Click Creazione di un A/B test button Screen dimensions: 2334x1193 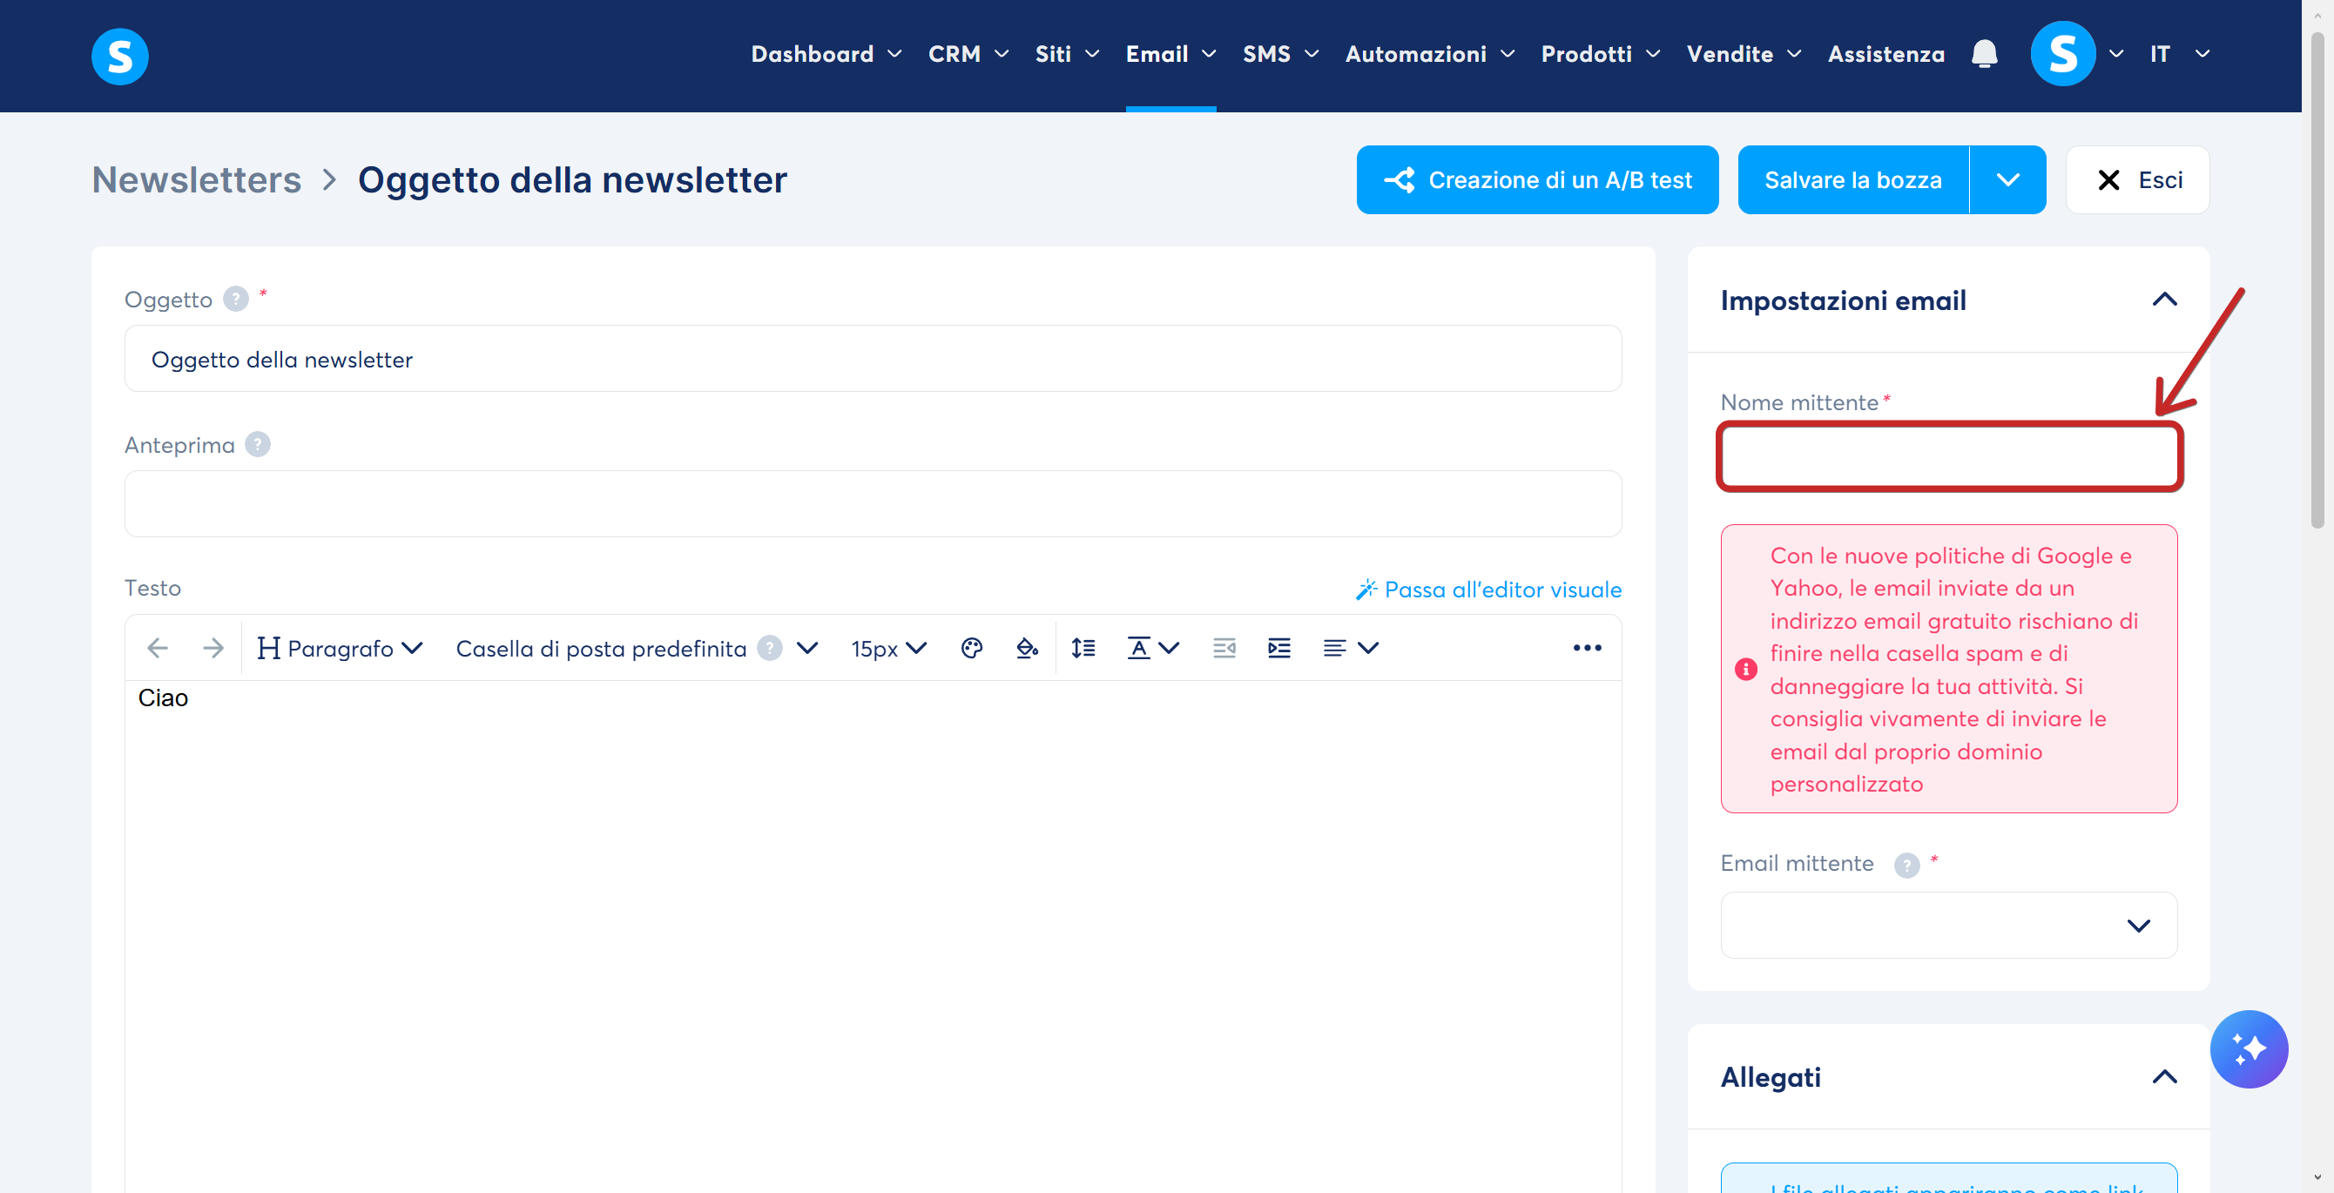1536,180
